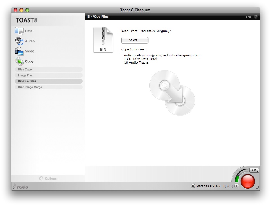Screen dimensions: 271x206
Task: Select the Copy project icon
Action: [19, 61]
